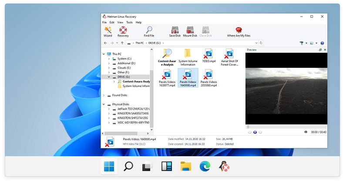Screen dimensions: 343x181
Task: Expand the Additional (D:) node
Action: click(109, 64)
